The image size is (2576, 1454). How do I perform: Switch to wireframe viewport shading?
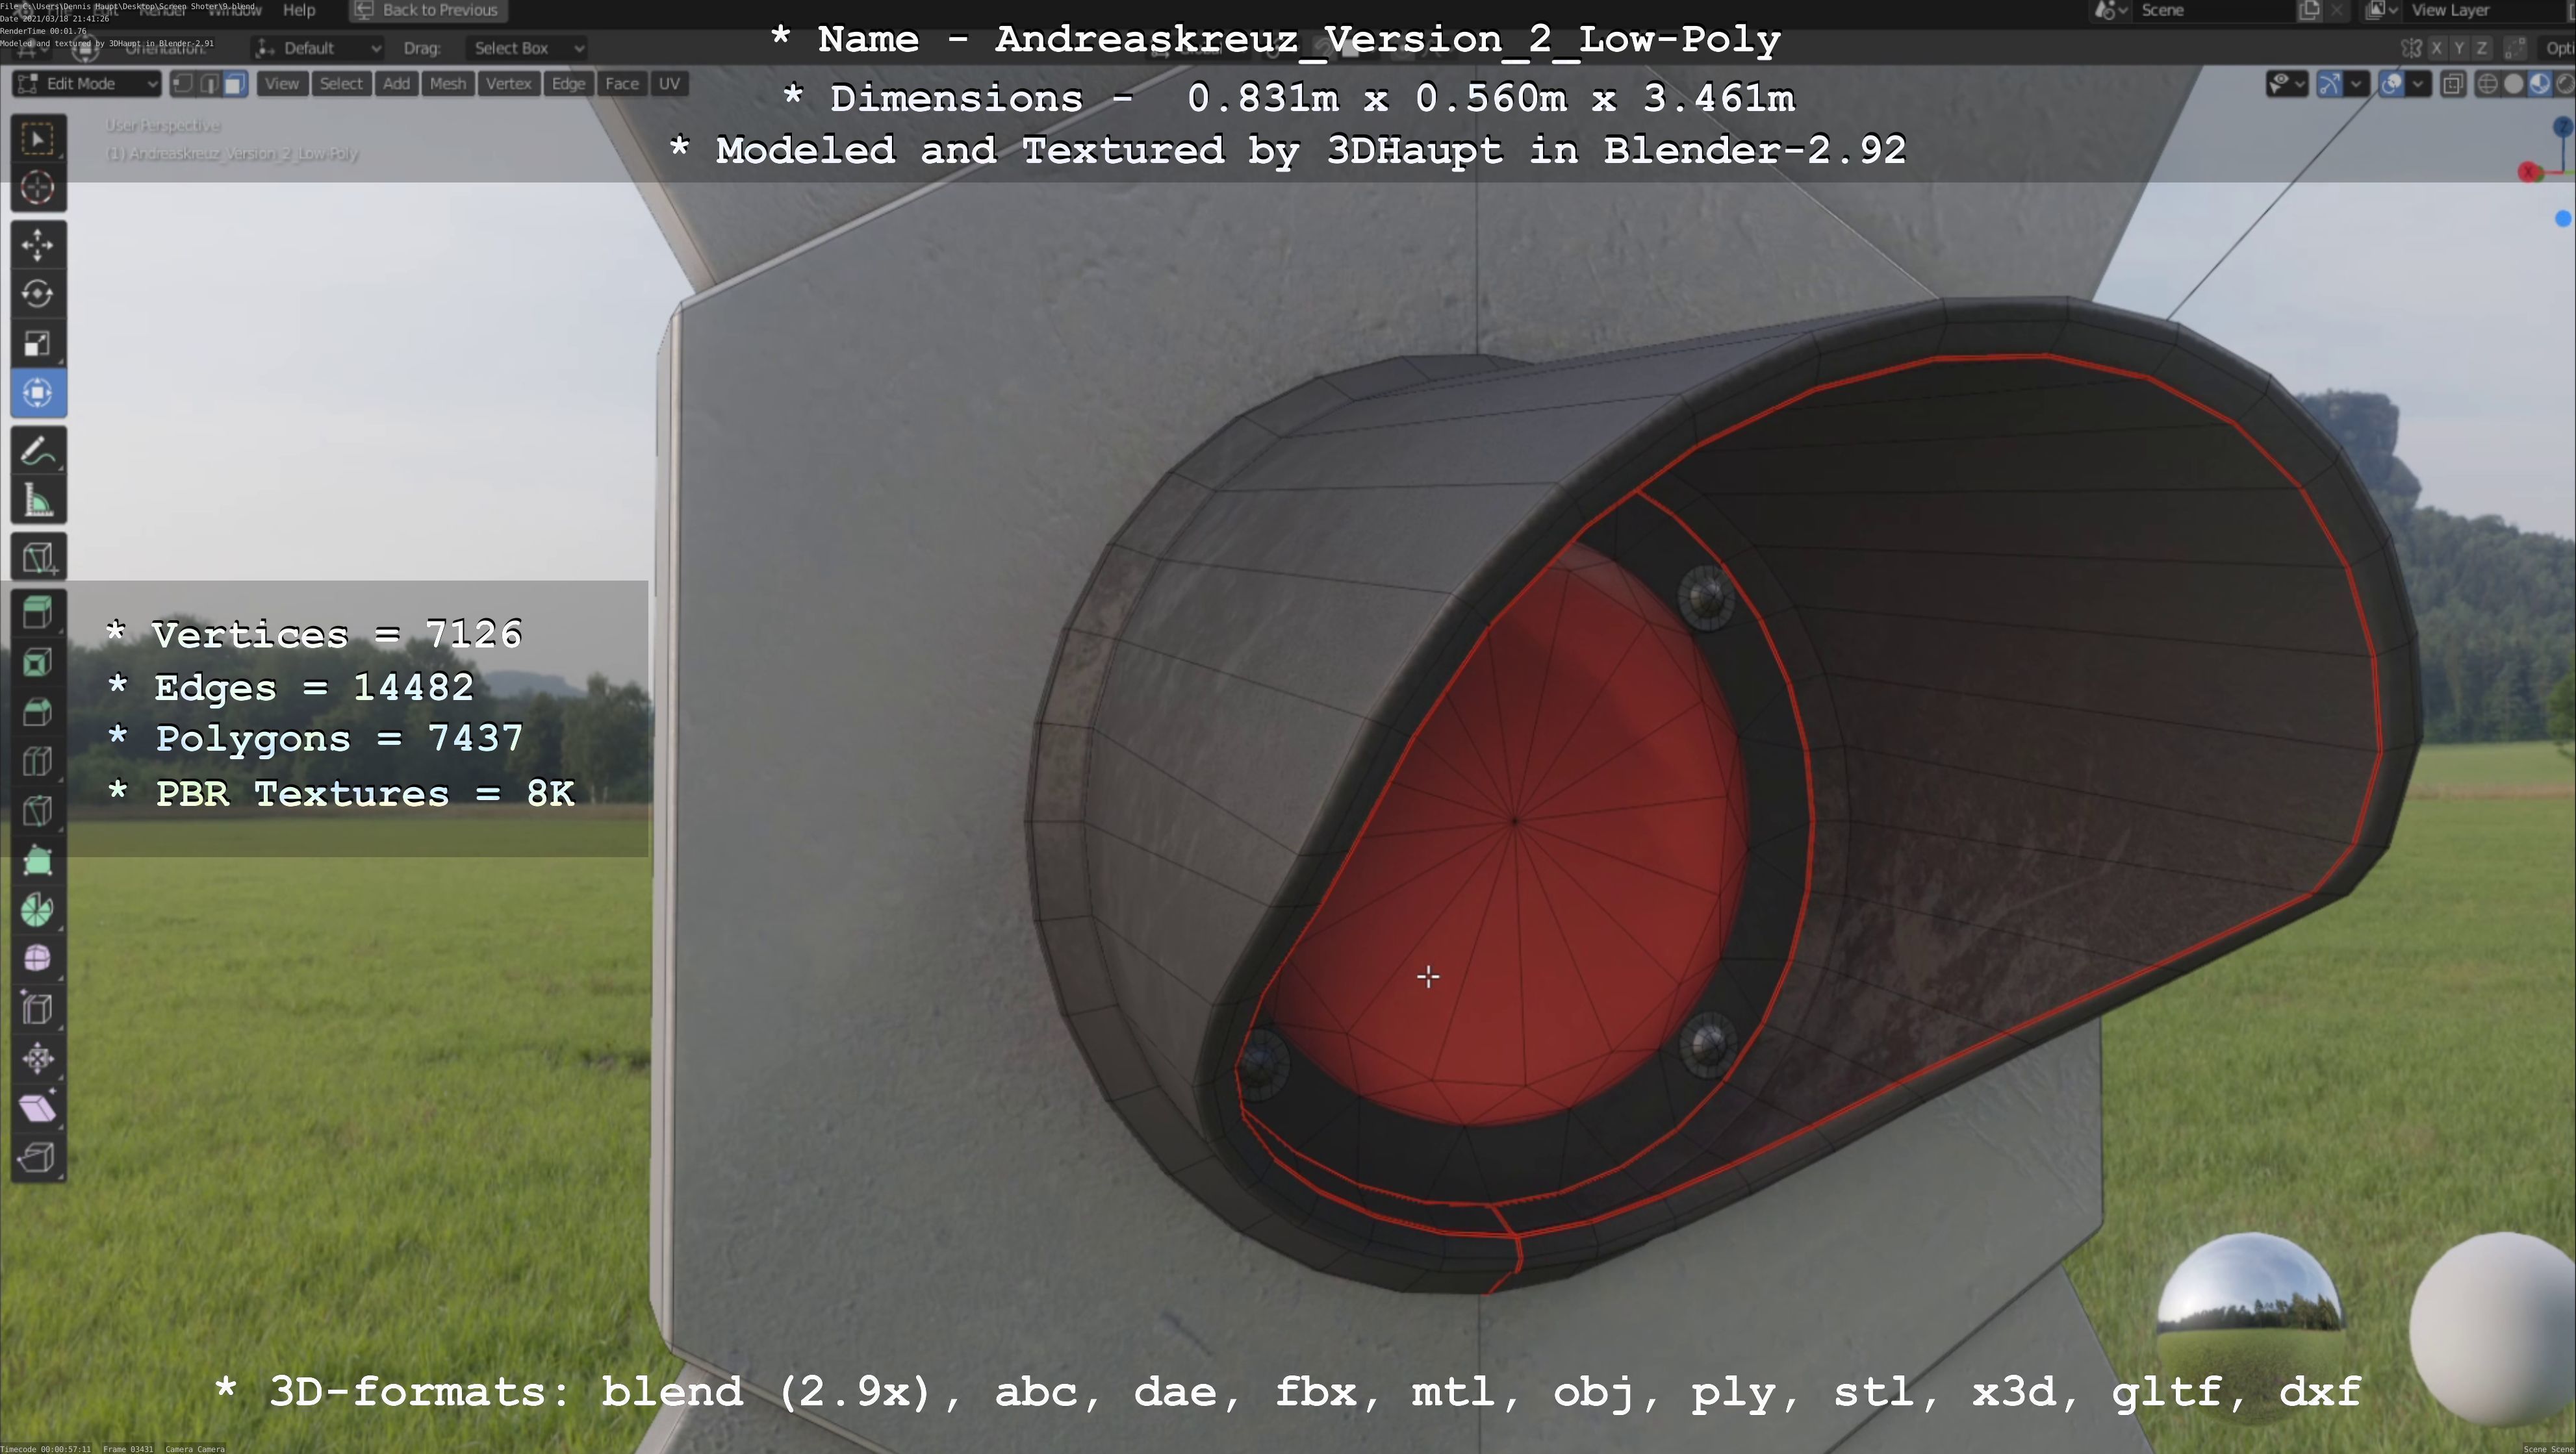pyautogui.click(x=2487, y=84)
